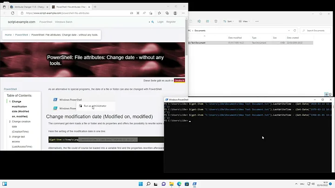Close the Attribute Changer tab
The height and width of the screenshot is (188, 335).
47,7
